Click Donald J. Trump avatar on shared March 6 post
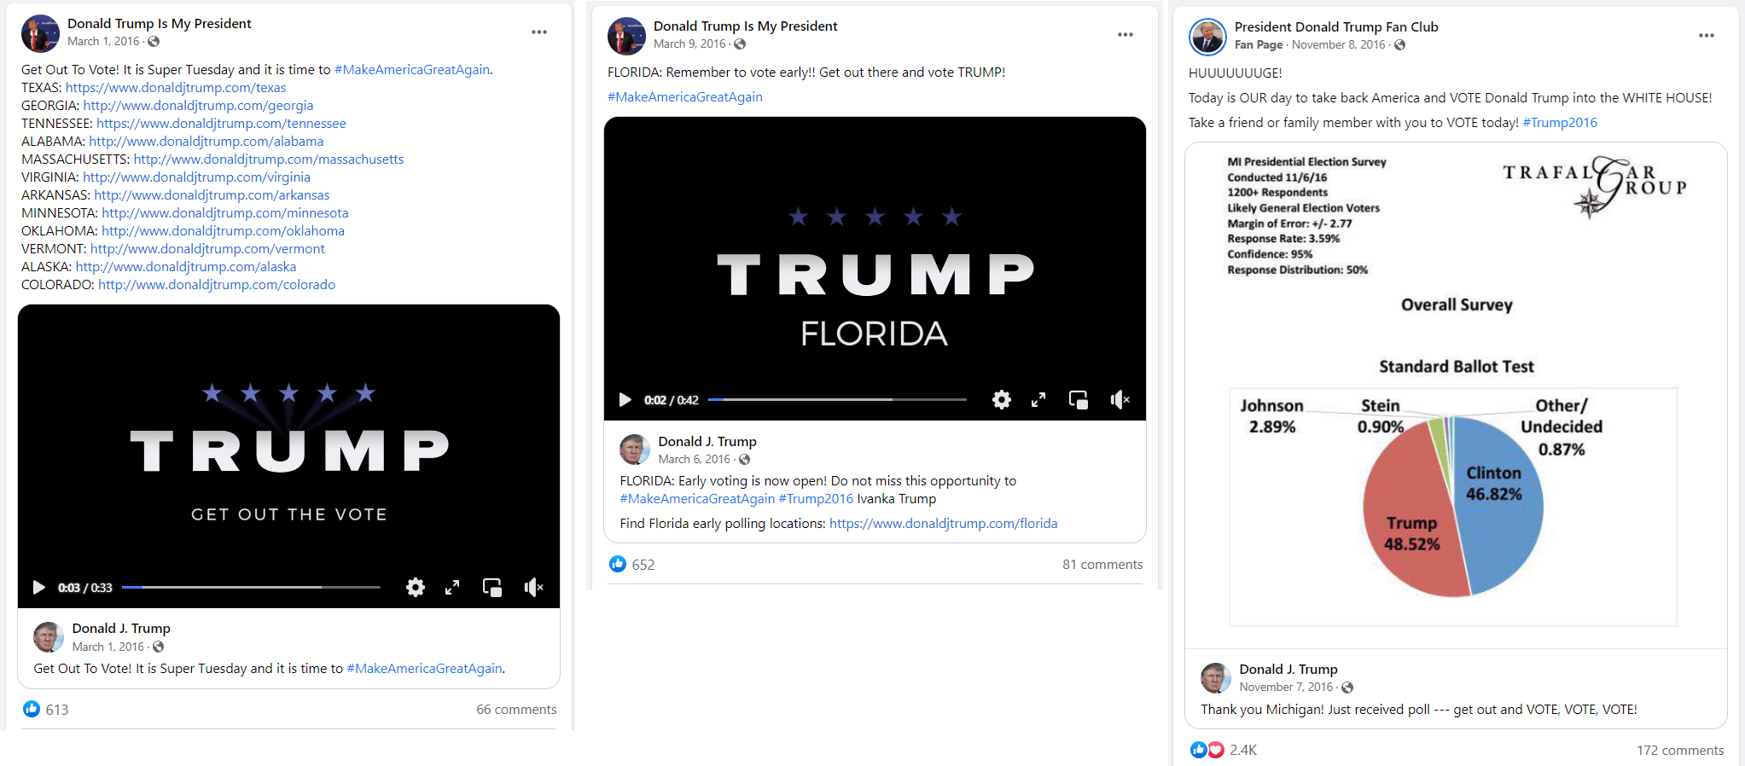 [634, 450]
